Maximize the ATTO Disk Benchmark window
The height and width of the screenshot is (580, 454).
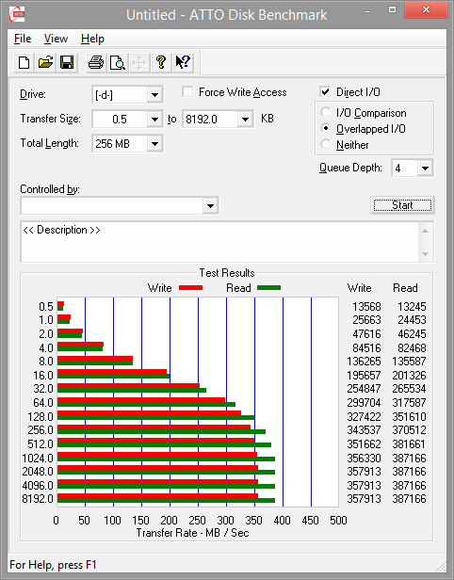392,10
